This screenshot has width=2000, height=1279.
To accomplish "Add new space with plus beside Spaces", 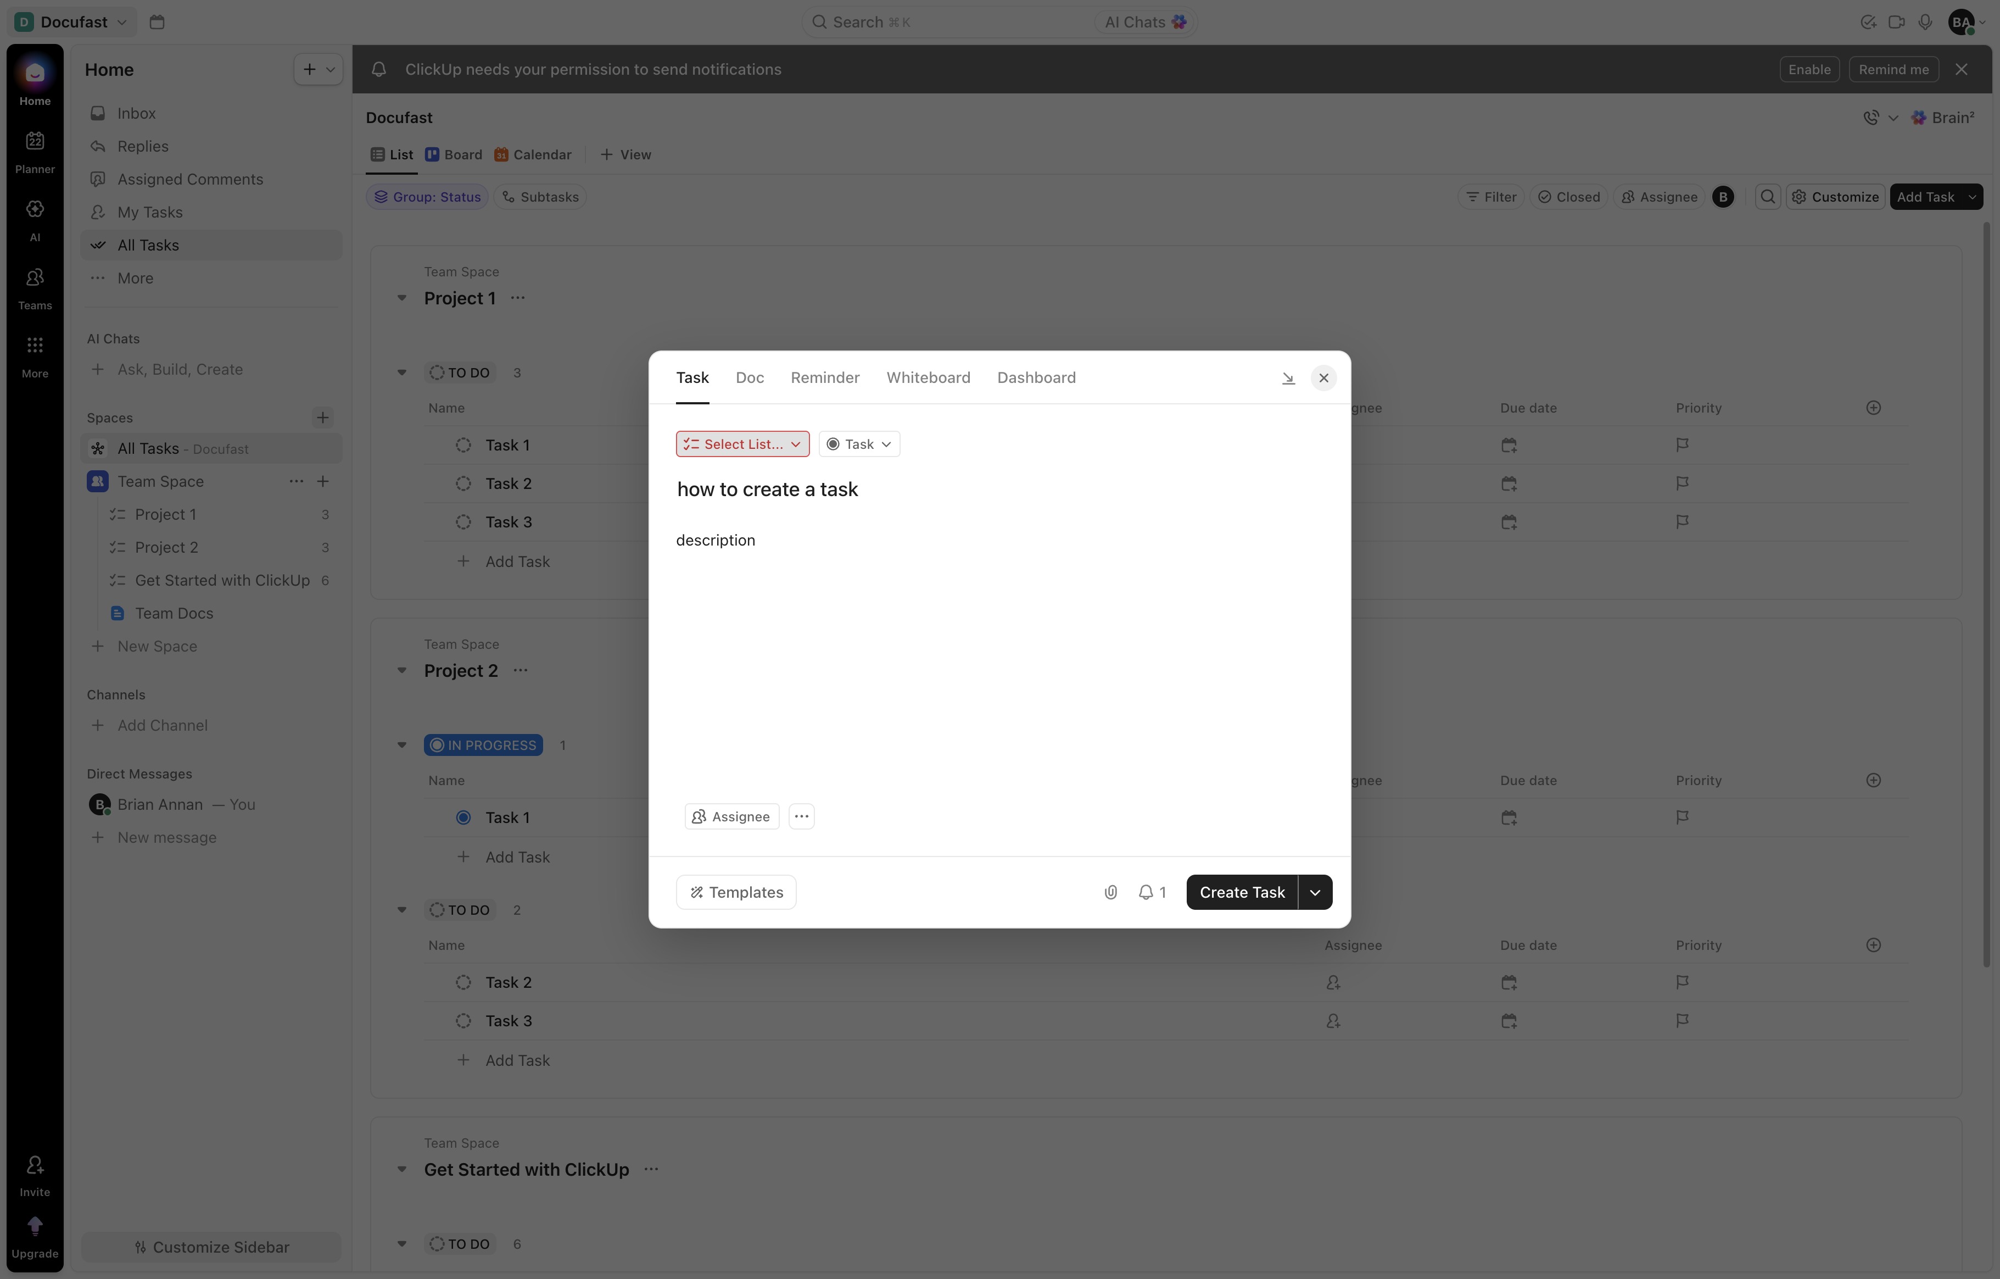I will [323, 418].
